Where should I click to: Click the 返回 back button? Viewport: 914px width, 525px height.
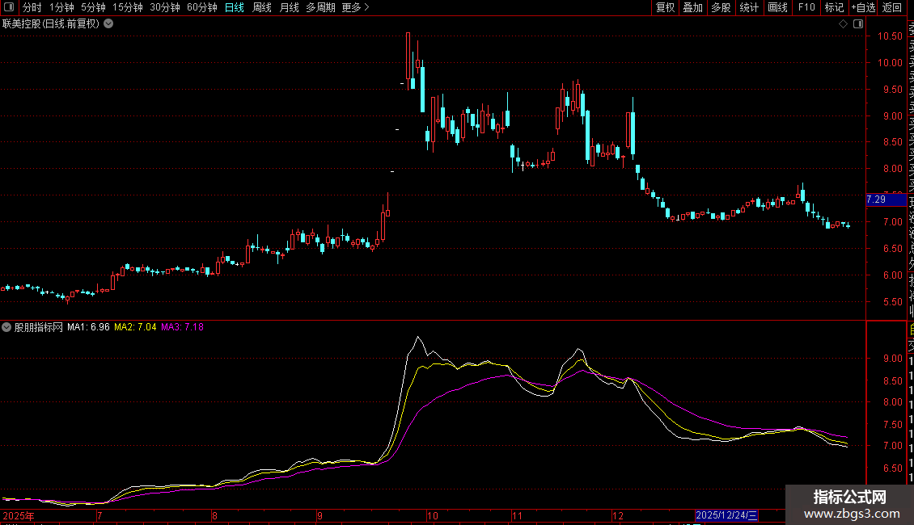coord(892,8)
